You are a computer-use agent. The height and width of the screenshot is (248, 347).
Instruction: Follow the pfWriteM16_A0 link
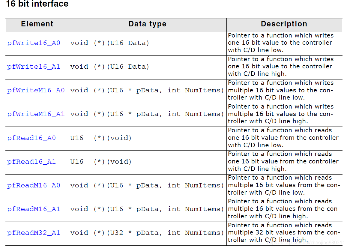[x=36, y=90]
